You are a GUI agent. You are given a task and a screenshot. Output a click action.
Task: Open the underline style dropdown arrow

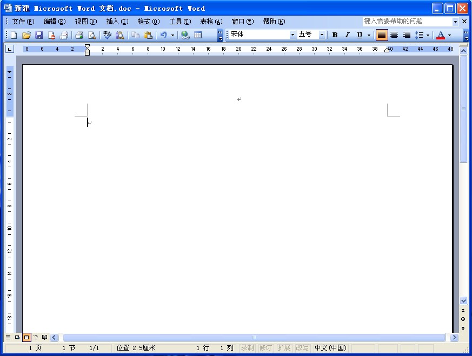(369, 35)
